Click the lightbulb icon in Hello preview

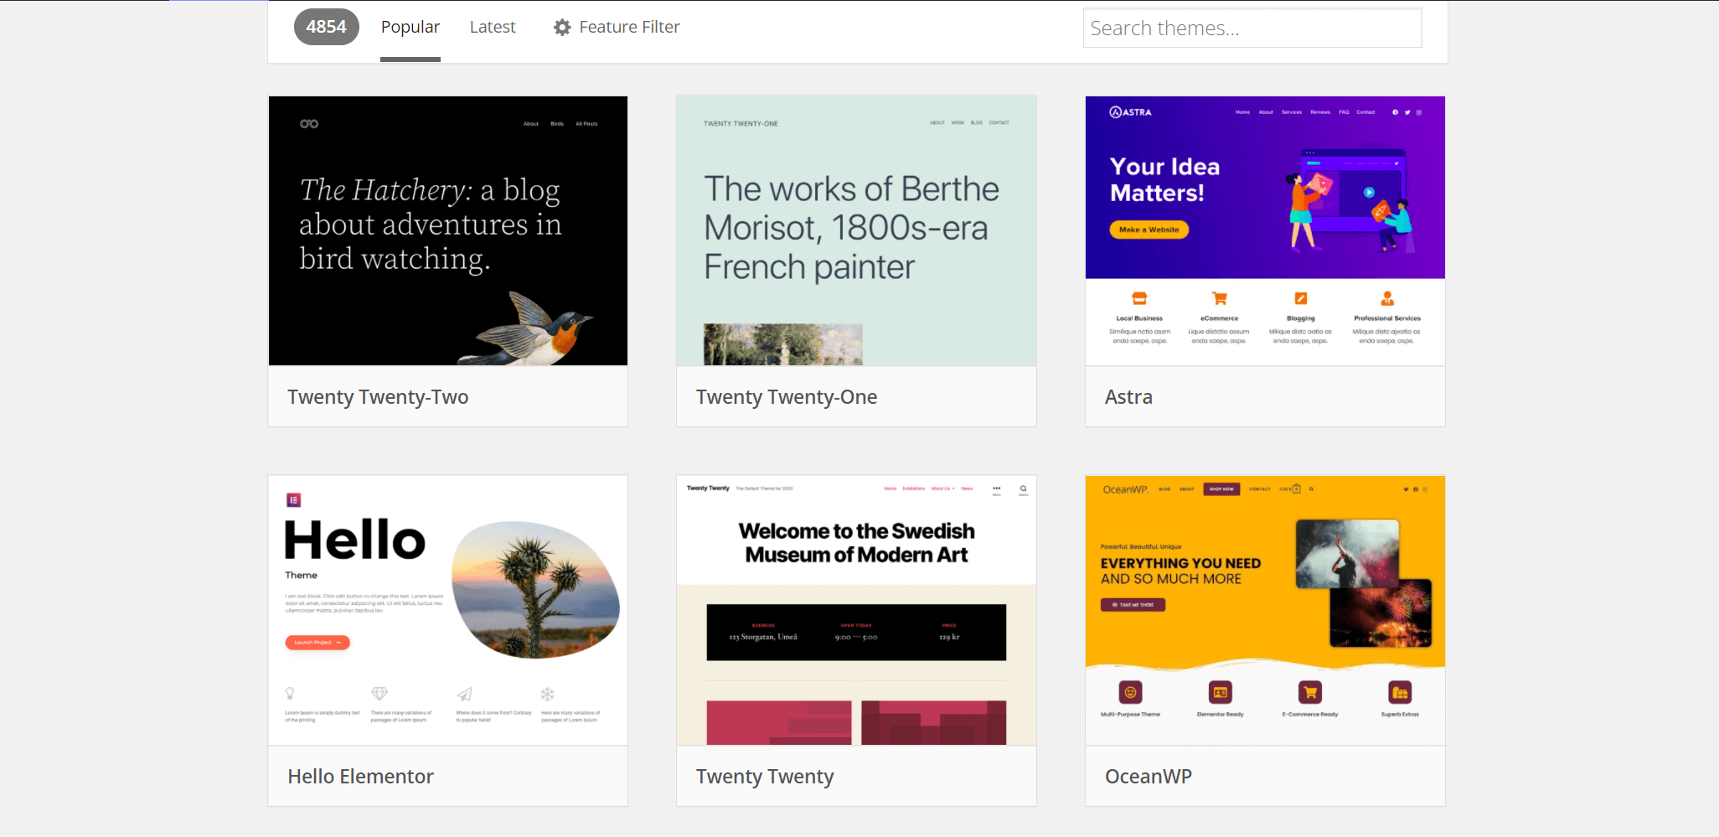(290, 694)
